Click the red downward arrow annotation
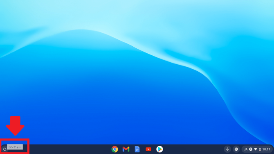The height and width of the screenshot is (154, 274). click(15, 126)
